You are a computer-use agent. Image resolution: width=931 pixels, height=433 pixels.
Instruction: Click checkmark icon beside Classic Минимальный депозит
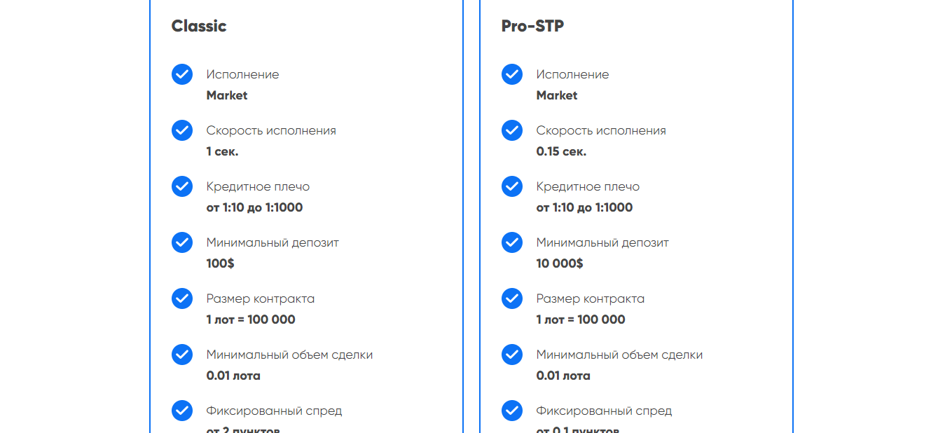point(182,242)
